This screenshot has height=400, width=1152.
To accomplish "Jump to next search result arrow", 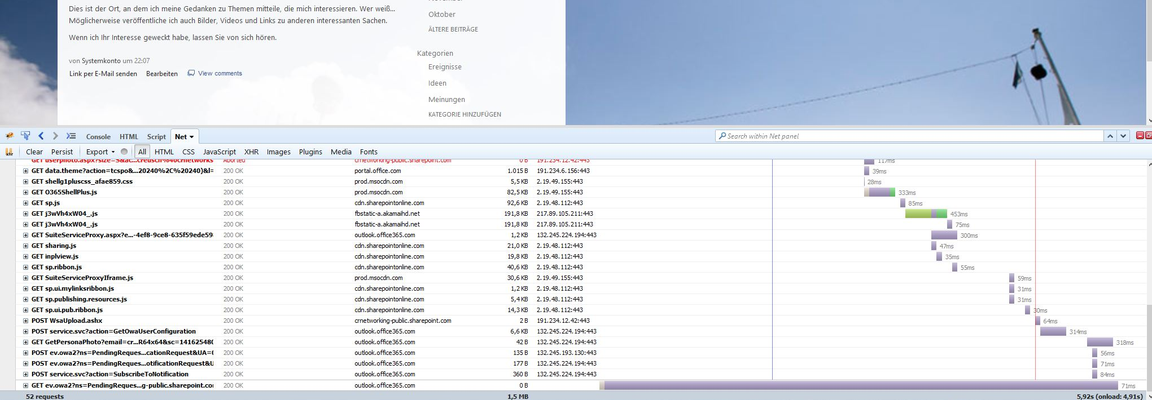I will tap(1123, 136).
